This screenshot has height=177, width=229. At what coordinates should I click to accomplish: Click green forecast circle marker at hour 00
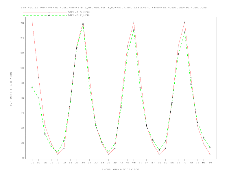32,87
